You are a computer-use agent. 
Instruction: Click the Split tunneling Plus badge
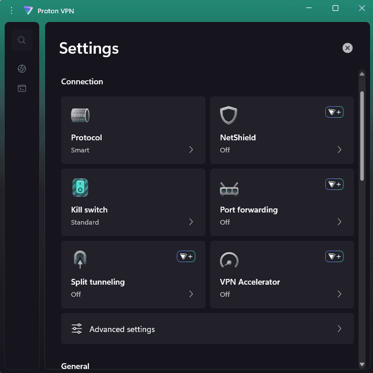(x=186, y=256)
